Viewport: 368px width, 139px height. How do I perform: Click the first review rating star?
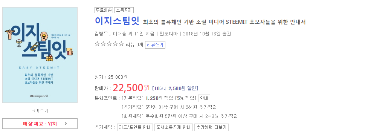click(x=97, y=44)
